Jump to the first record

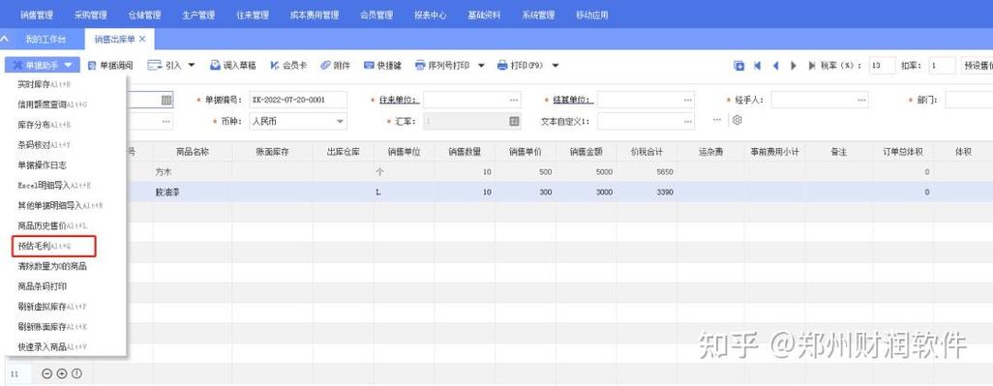[x=758, y=66]
